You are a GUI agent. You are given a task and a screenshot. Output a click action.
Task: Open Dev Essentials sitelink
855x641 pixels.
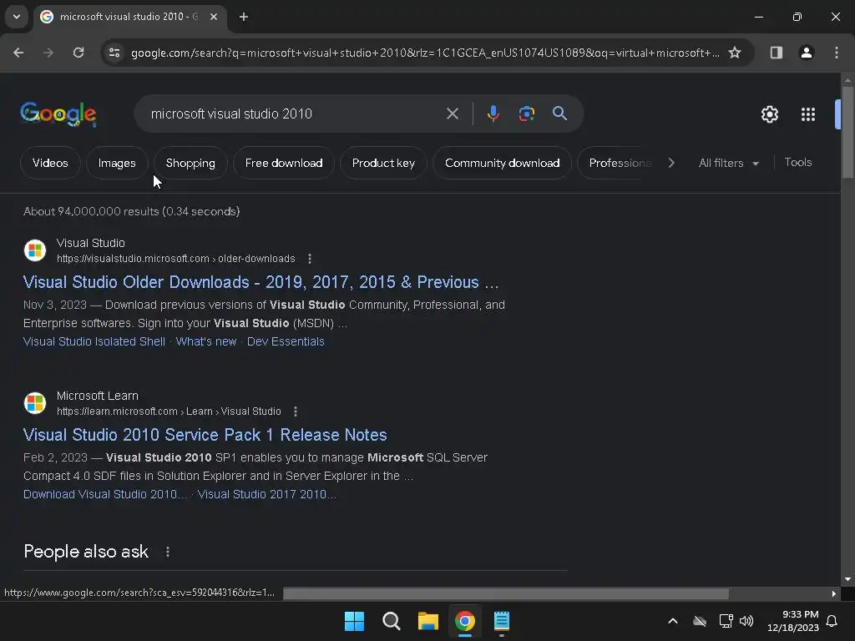click(286, 341)
